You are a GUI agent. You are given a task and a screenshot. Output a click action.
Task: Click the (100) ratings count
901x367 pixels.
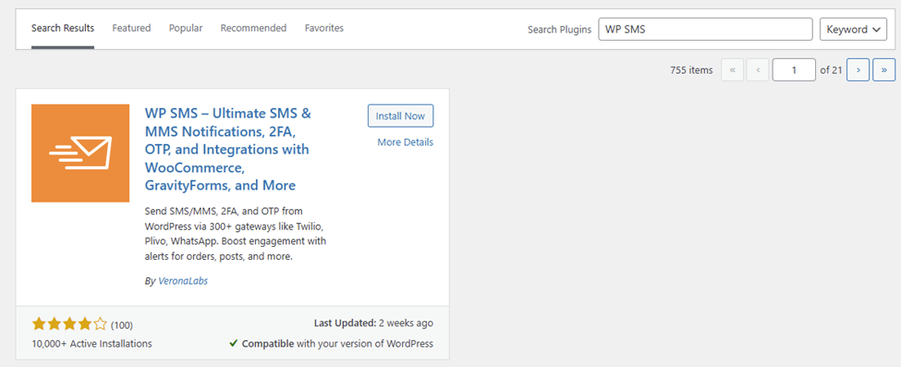coord(122,325)
